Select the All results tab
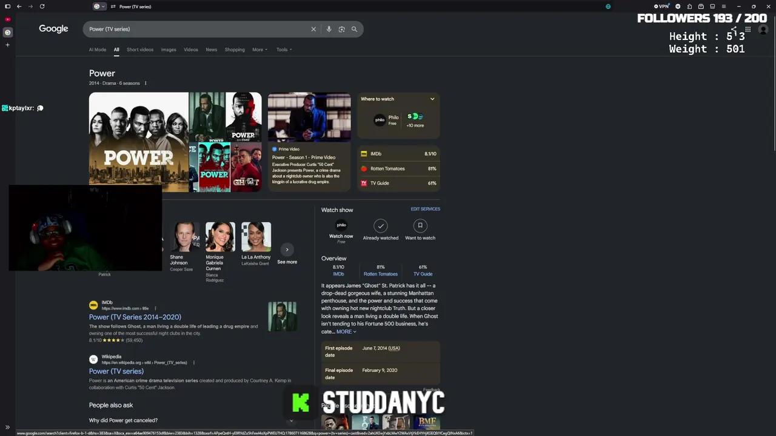This screenshot has width=776, height=436. pos(116,50)
